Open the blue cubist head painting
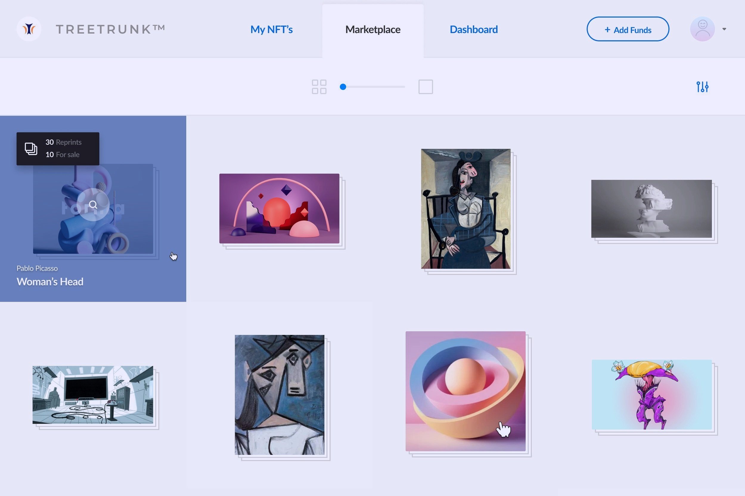 [279, 395]
